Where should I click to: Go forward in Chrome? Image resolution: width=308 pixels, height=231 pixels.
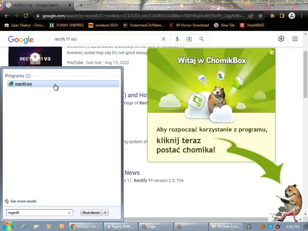point(16,16)
